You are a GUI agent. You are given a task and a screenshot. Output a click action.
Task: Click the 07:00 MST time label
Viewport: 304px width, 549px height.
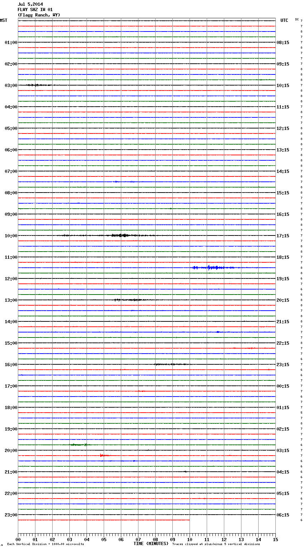click(x=11, y=171)
